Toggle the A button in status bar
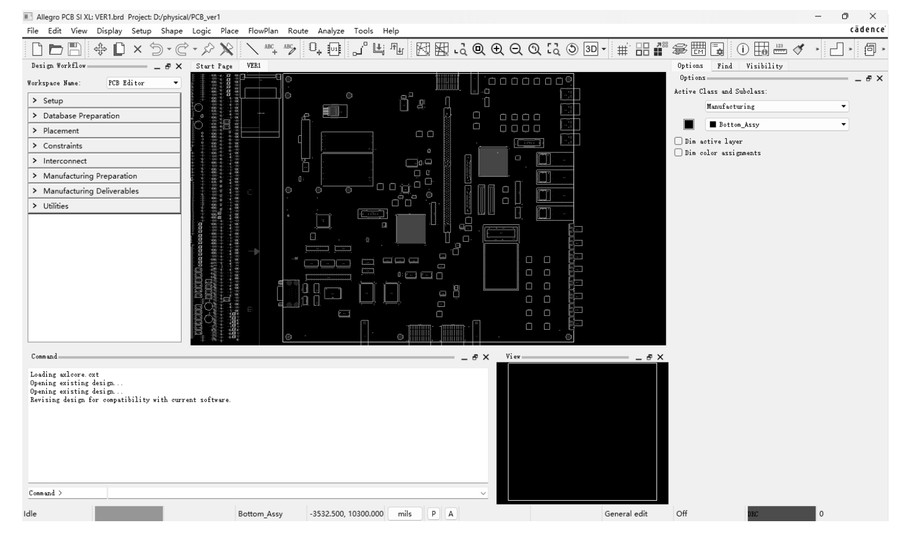899x537 pixels. [450, 514]
